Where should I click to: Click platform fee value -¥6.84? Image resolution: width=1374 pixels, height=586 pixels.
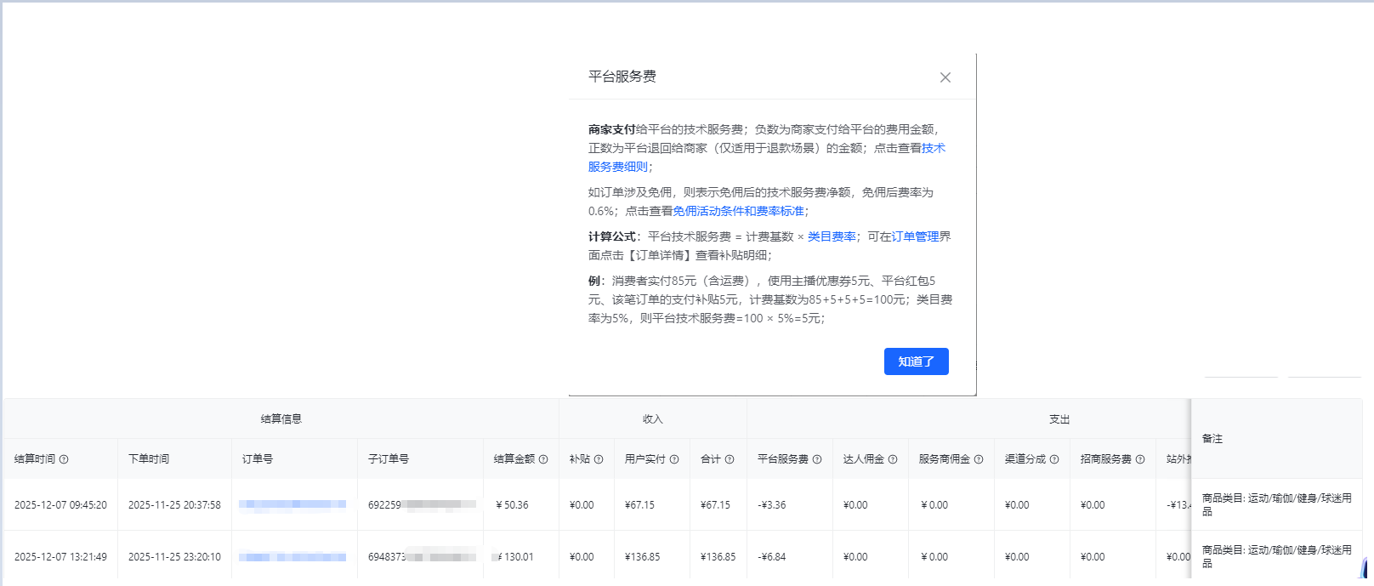click(x=772, y=557)
